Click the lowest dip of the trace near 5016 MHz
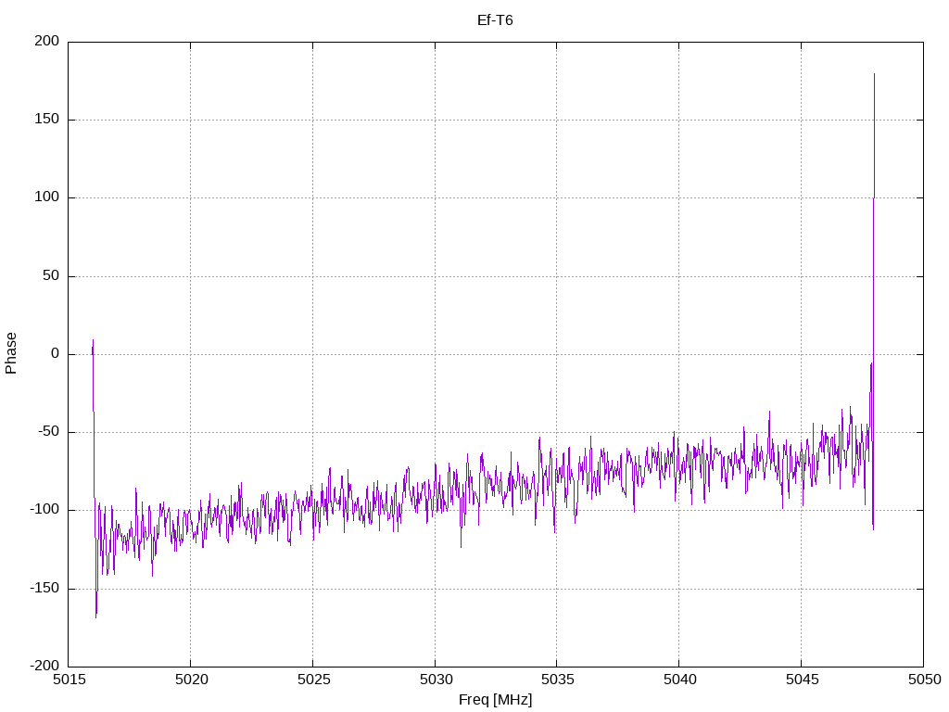 tap(95, 617)
